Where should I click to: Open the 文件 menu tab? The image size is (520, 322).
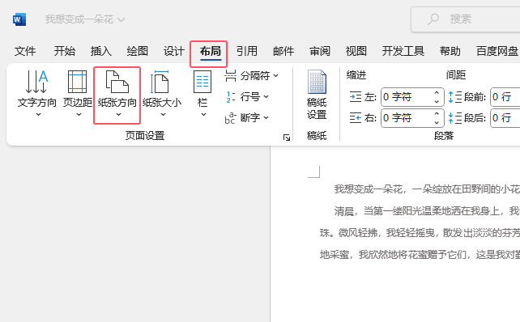(x=25, y=51)
